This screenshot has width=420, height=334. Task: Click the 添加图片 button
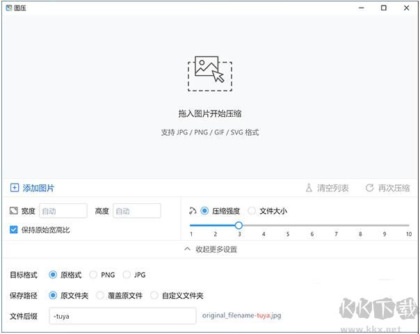[x=38, y=188]
